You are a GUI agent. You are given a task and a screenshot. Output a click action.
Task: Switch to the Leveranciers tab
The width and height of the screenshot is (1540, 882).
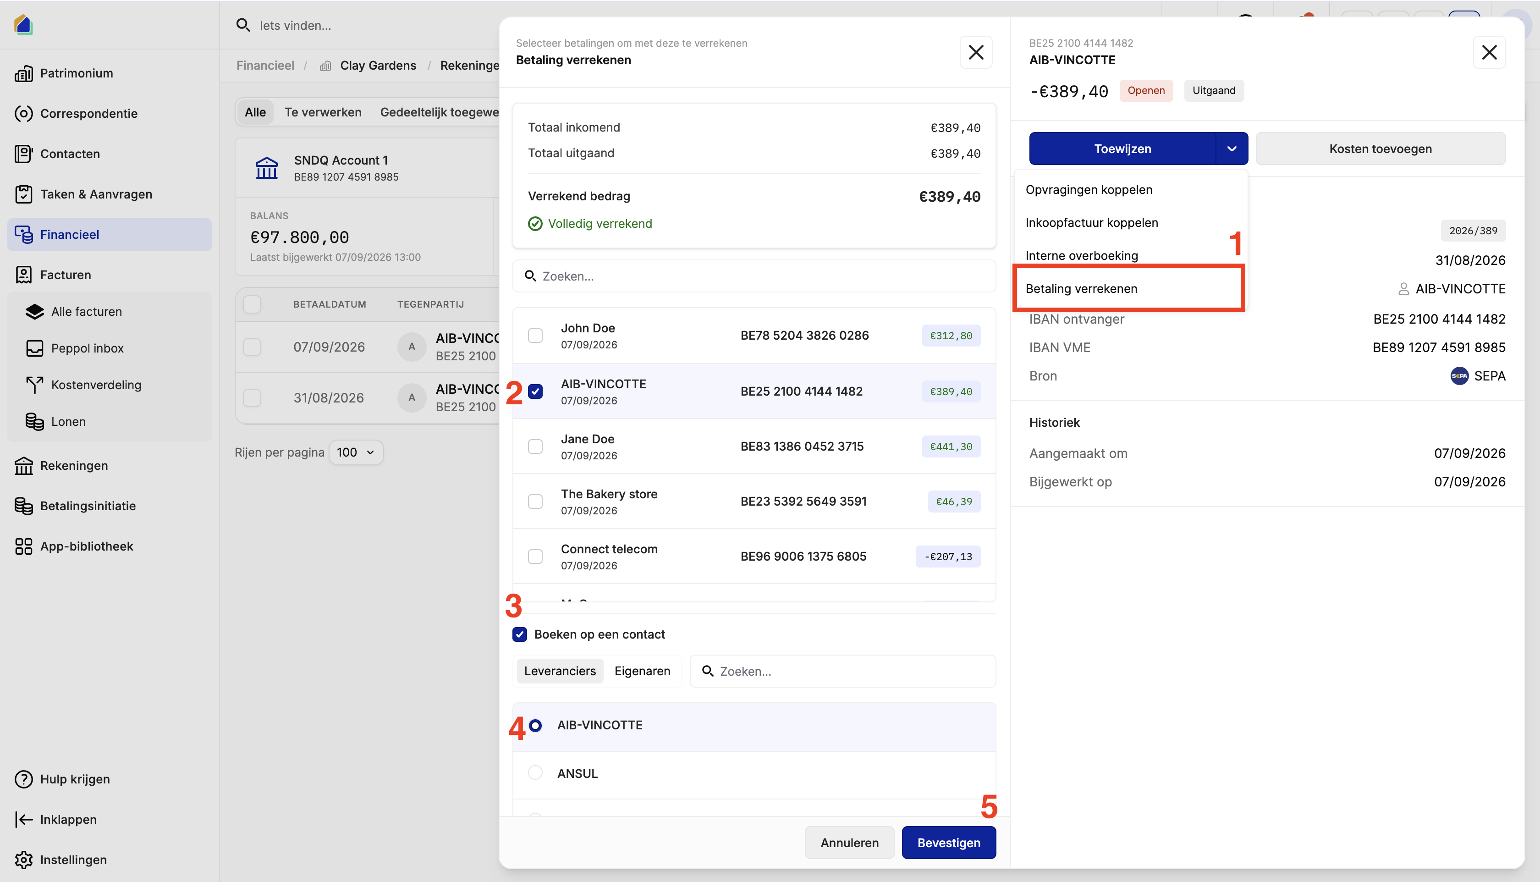pyautogui.click(x=560, y=671)
